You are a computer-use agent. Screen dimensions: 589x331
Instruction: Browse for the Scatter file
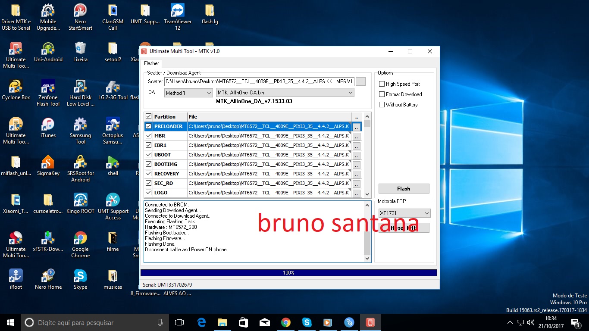361,81
